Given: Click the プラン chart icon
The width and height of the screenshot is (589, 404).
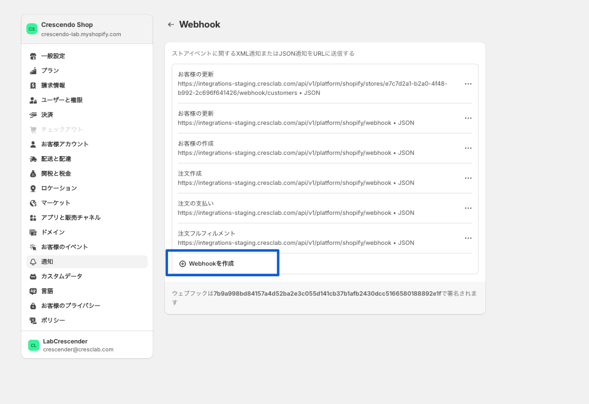Looking at the screenshot, I should (33, 71).
